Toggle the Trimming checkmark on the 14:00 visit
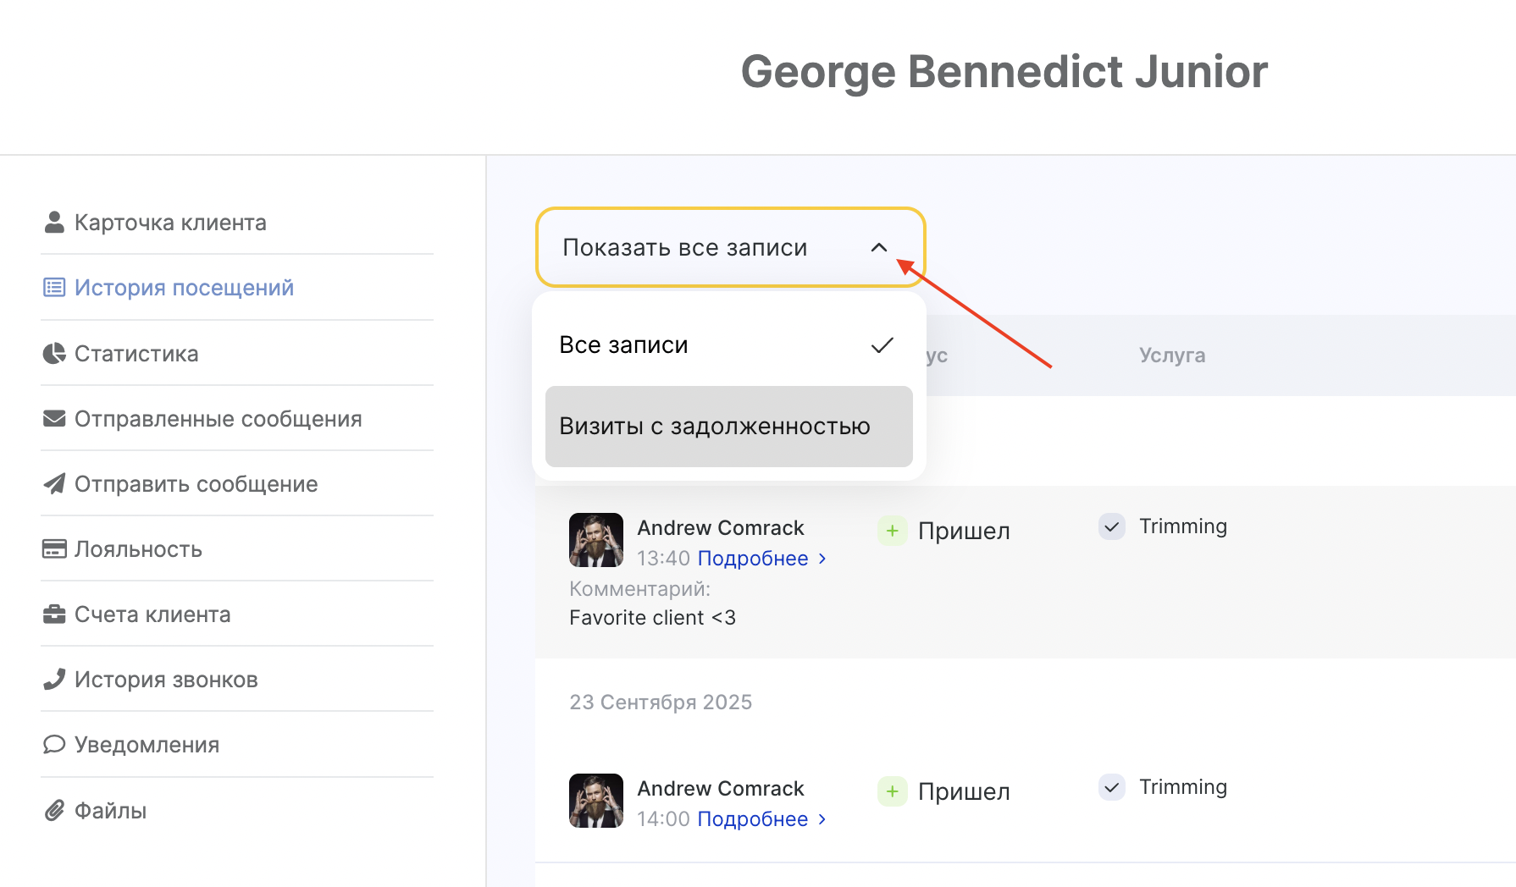 tap(1111, 787)
